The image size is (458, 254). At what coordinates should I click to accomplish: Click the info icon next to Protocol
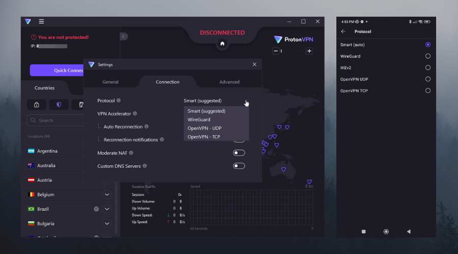coord(119,101)
